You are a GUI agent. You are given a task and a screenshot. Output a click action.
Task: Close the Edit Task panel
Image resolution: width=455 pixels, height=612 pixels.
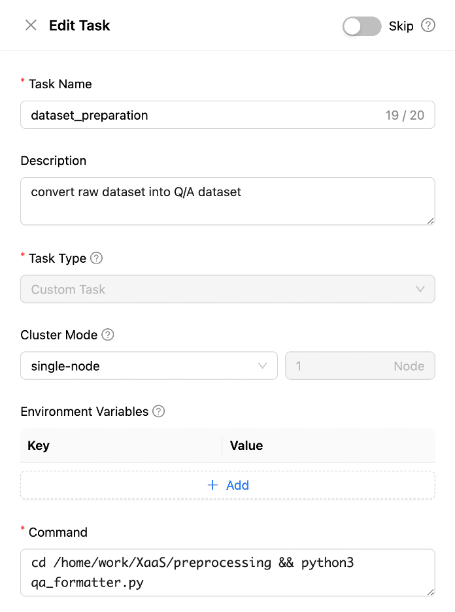(31, 25)
